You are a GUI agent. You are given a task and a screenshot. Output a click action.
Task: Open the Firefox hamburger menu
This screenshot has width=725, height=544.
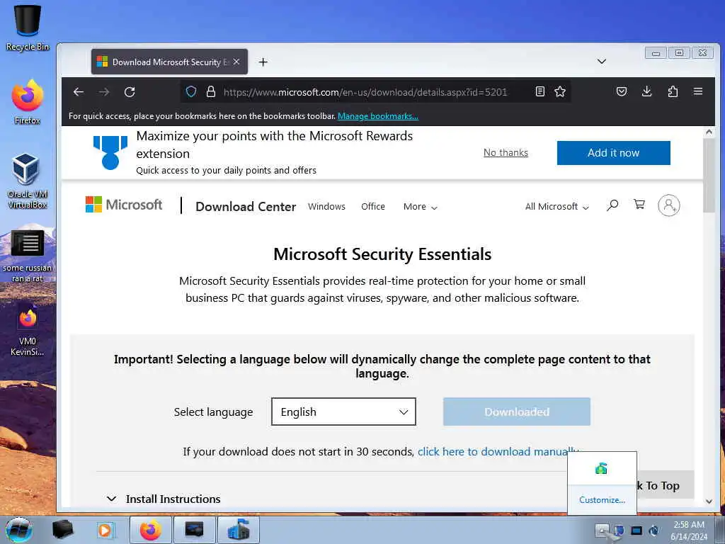click(698, 91)
